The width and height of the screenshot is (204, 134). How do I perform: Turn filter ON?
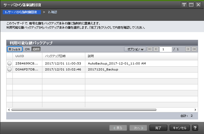[27, 49]
